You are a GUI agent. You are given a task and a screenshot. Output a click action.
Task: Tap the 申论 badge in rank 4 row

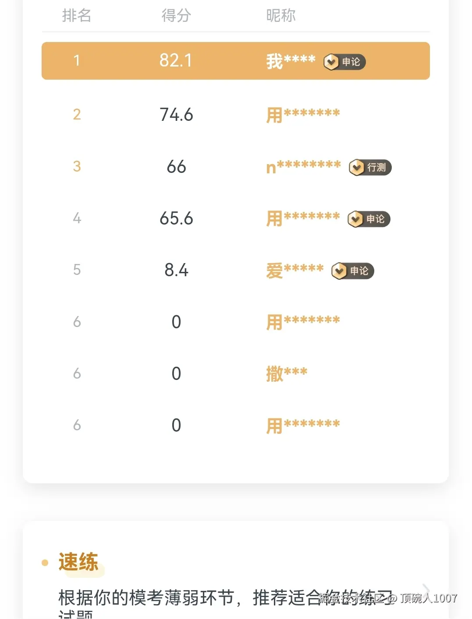coord(369,219)
